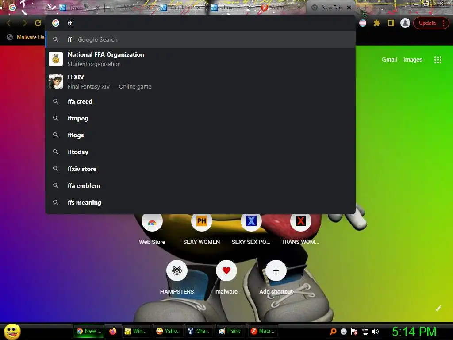Open the Windows Explorer taskbar item
Image resolution: width=453 pixels, height=340 pixels.
(136, 331)
